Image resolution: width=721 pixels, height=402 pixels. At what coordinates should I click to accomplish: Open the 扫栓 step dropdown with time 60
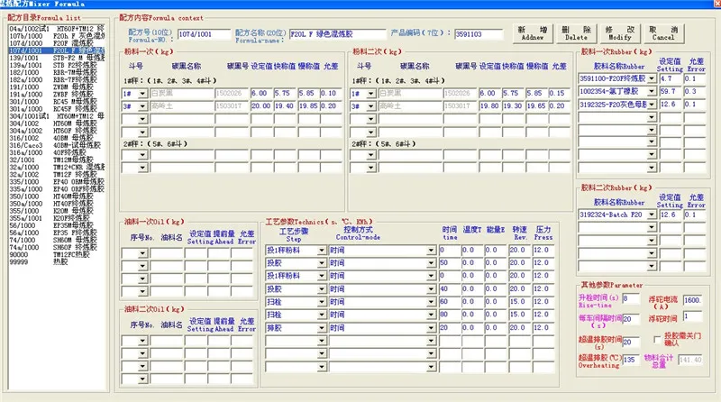322,302
